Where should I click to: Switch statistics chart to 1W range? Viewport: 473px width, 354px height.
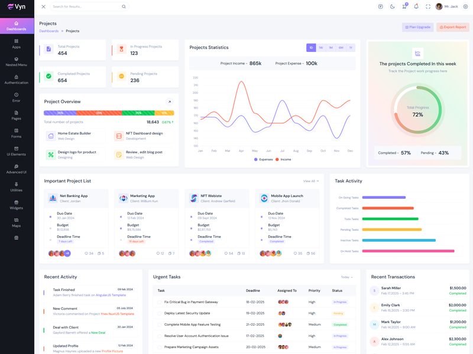coord(321,48)
